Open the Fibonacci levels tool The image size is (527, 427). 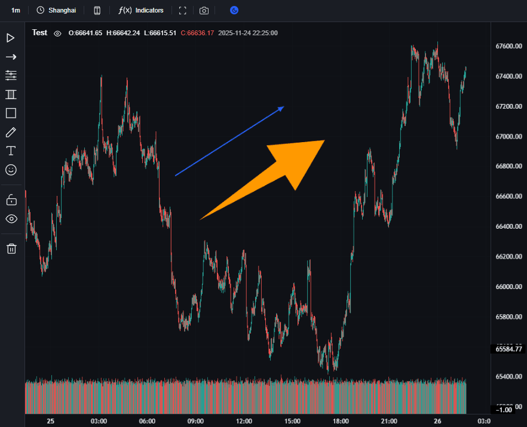pos(11,75)
